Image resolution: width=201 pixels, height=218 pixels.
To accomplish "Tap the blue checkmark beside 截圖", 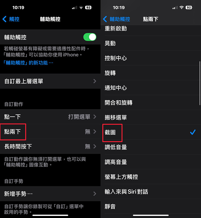I will (x=193, y=132).
